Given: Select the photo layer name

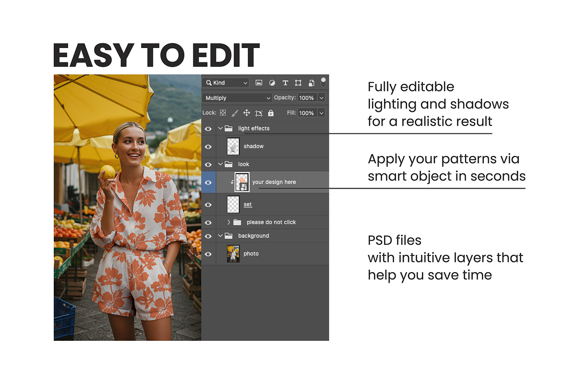Looking at the screenshot, I should click(251, 254).
